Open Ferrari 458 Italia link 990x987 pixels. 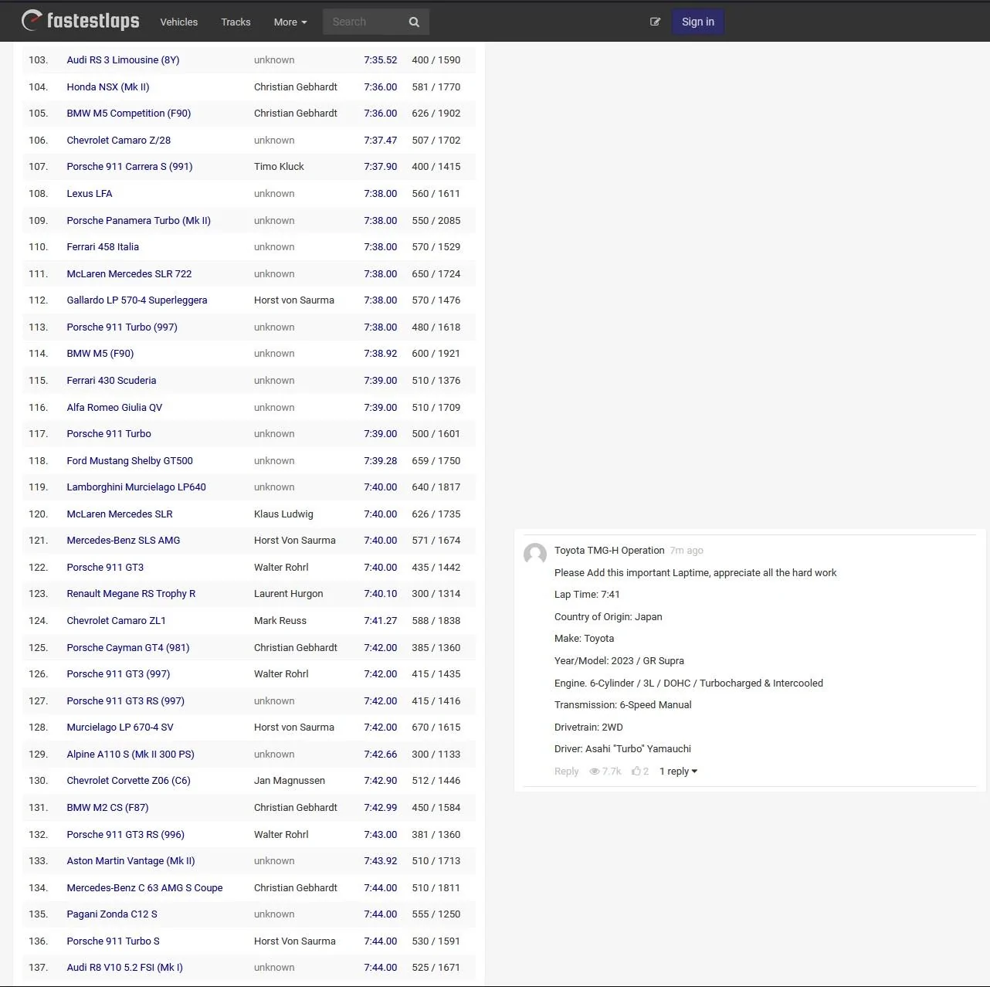(103, 247)
